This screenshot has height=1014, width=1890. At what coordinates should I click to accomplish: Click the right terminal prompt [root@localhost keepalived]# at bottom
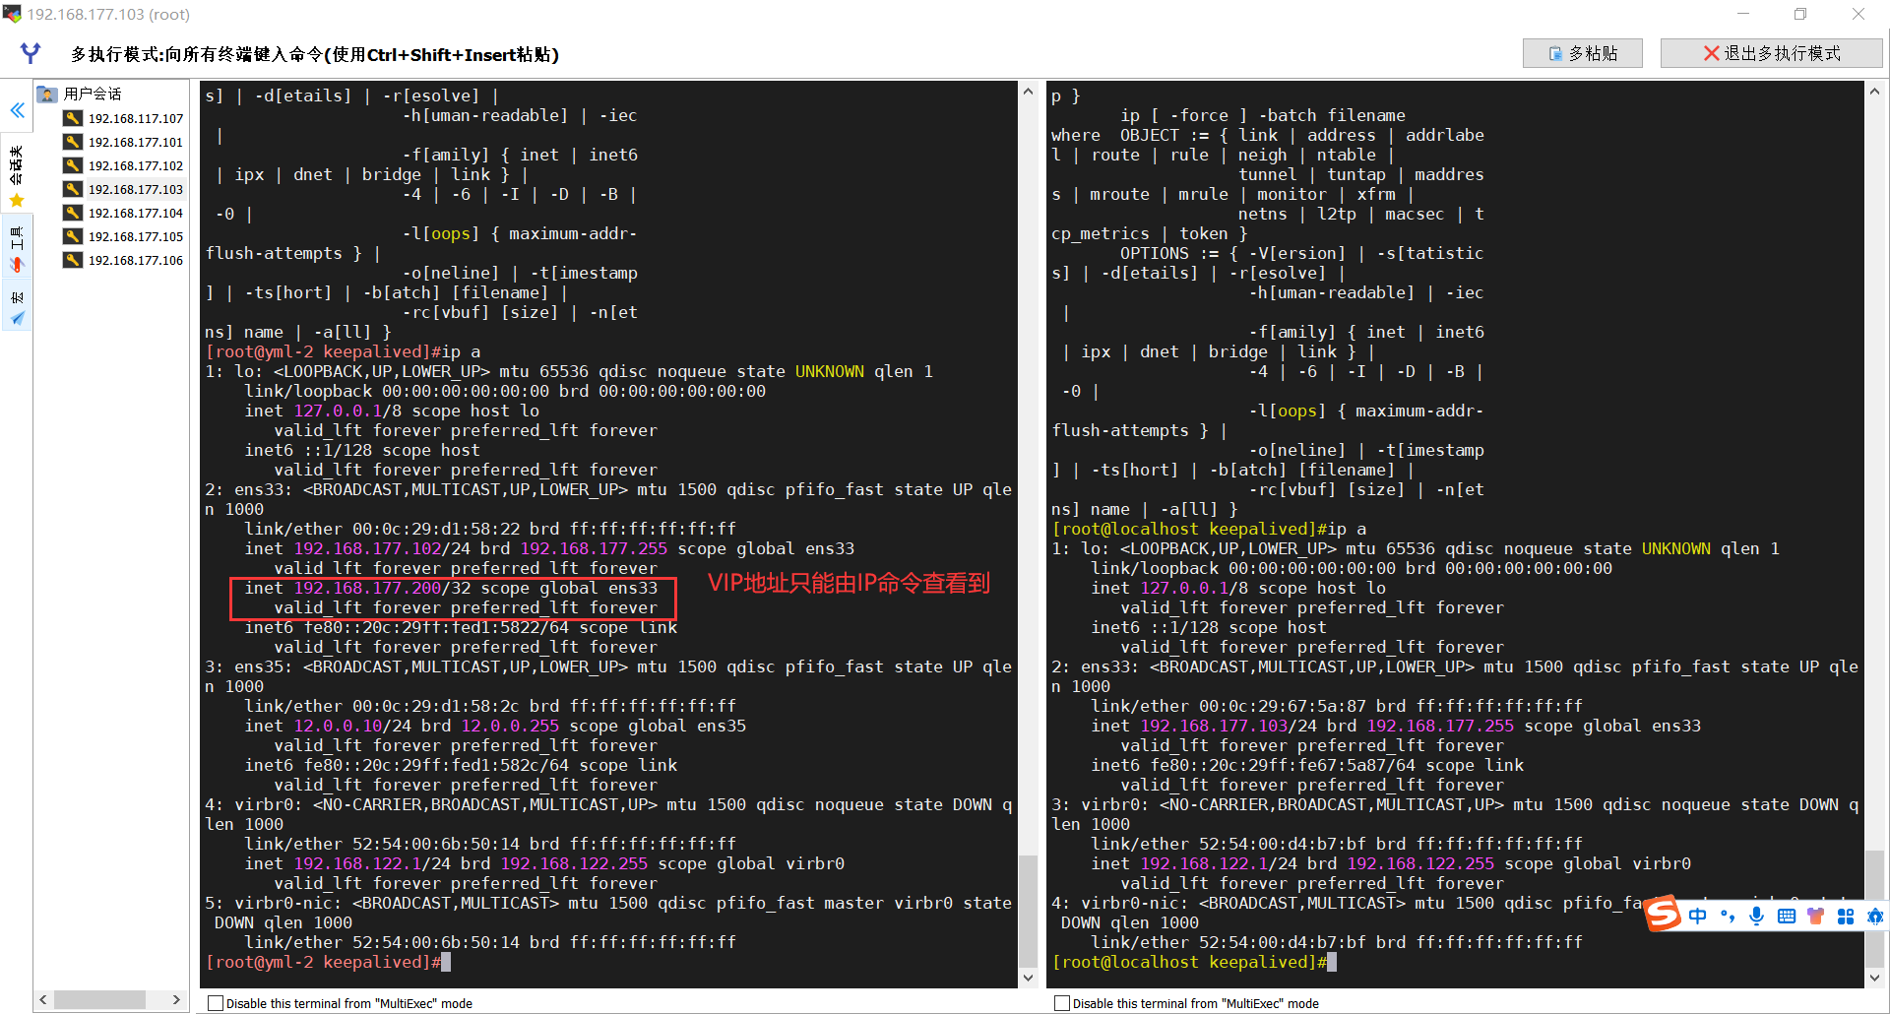pyautogui.click(x=1189, y=962)
